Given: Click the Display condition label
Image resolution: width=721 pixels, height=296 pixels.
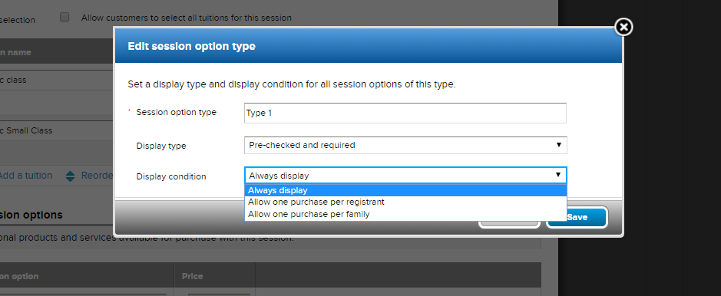Looking at the screenshot, I should [x=171, y=176].
